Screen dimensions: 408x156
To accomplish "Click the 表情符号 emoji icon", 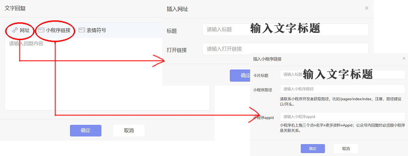I will [x=82, y=30].
